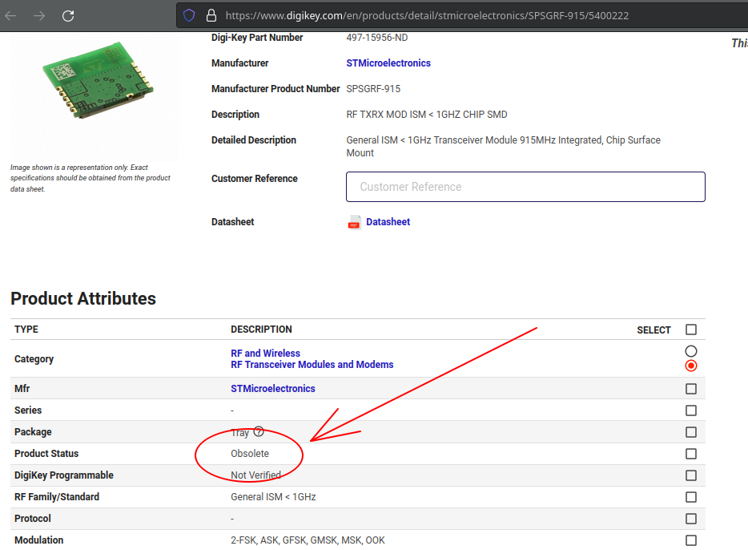Open the STMicroelectronics manufacturer link

click(x=388, y=63)
